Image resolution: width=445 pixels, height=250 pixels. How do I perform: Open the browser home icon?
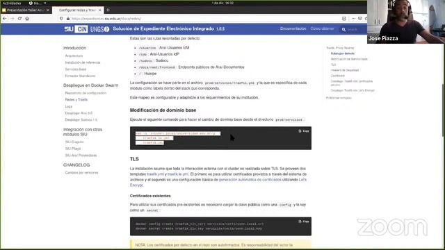[27, 19]
